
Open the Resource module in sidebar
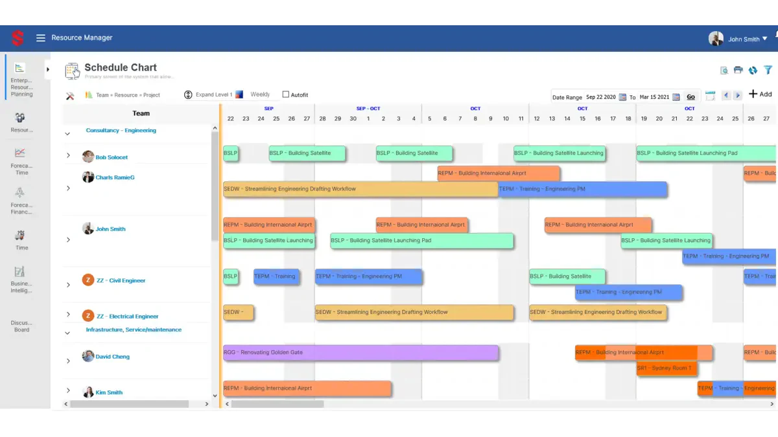coord(21,122)
